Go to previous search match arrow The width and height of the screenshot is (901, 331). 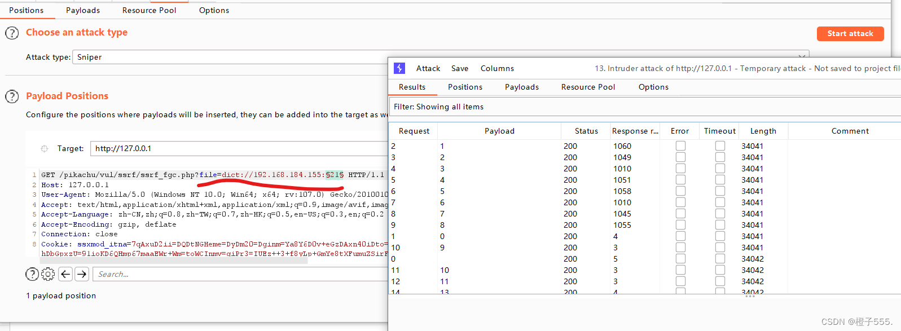point(65,274)
